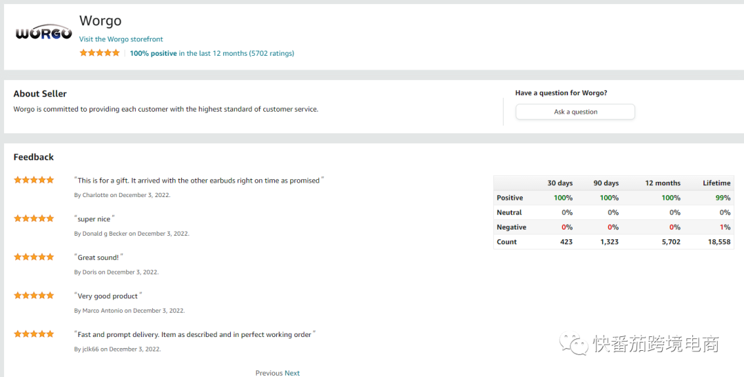
Task: Click the 'Have a question for Worgo?' text
Action: tap(561, 93)
